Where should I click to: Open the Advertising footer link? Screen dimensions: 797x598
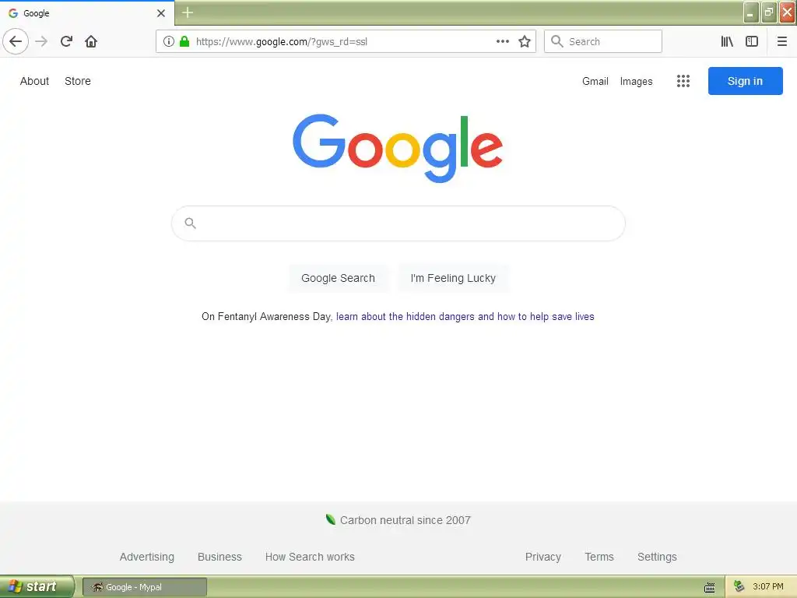point(147,557)
